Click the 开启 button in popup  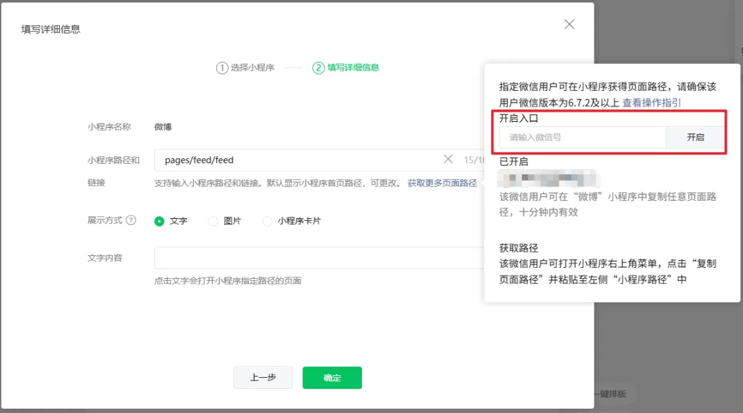click(695, 137)
